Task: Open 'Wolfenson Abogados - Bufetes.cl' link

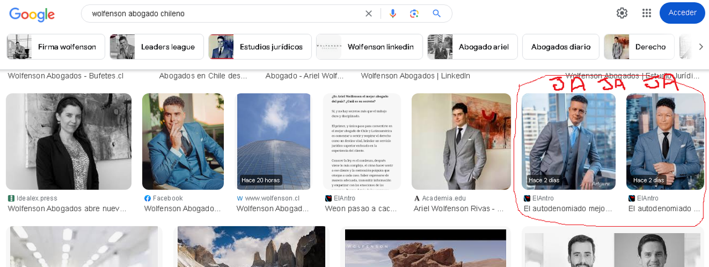Action: pos(65,75)
